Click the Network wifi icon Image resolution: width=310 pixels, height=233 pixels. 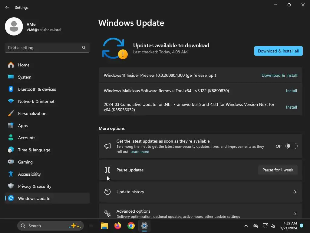(11, 101)
